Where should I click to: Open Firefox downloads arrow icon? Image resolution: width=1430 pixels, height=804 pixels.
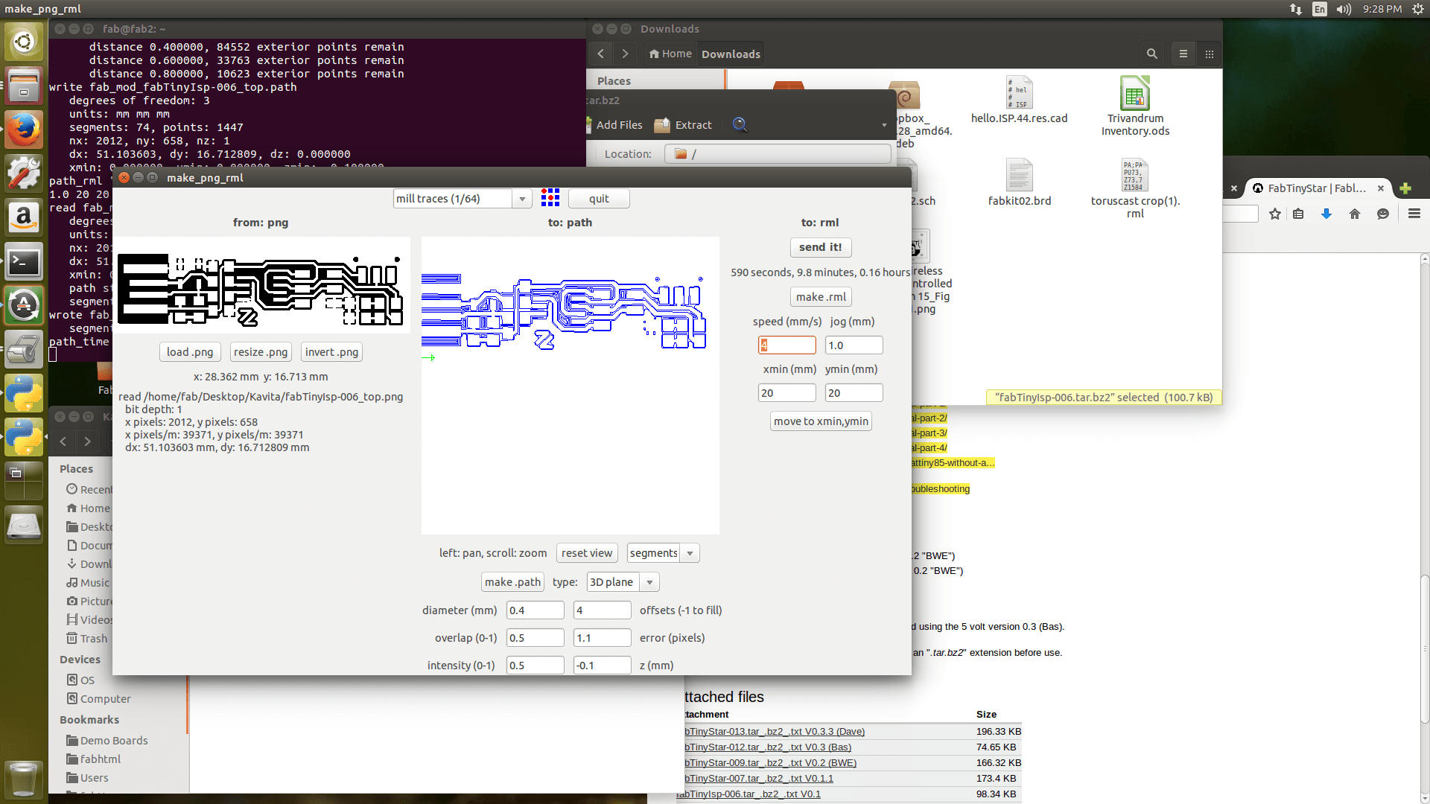1326,214
